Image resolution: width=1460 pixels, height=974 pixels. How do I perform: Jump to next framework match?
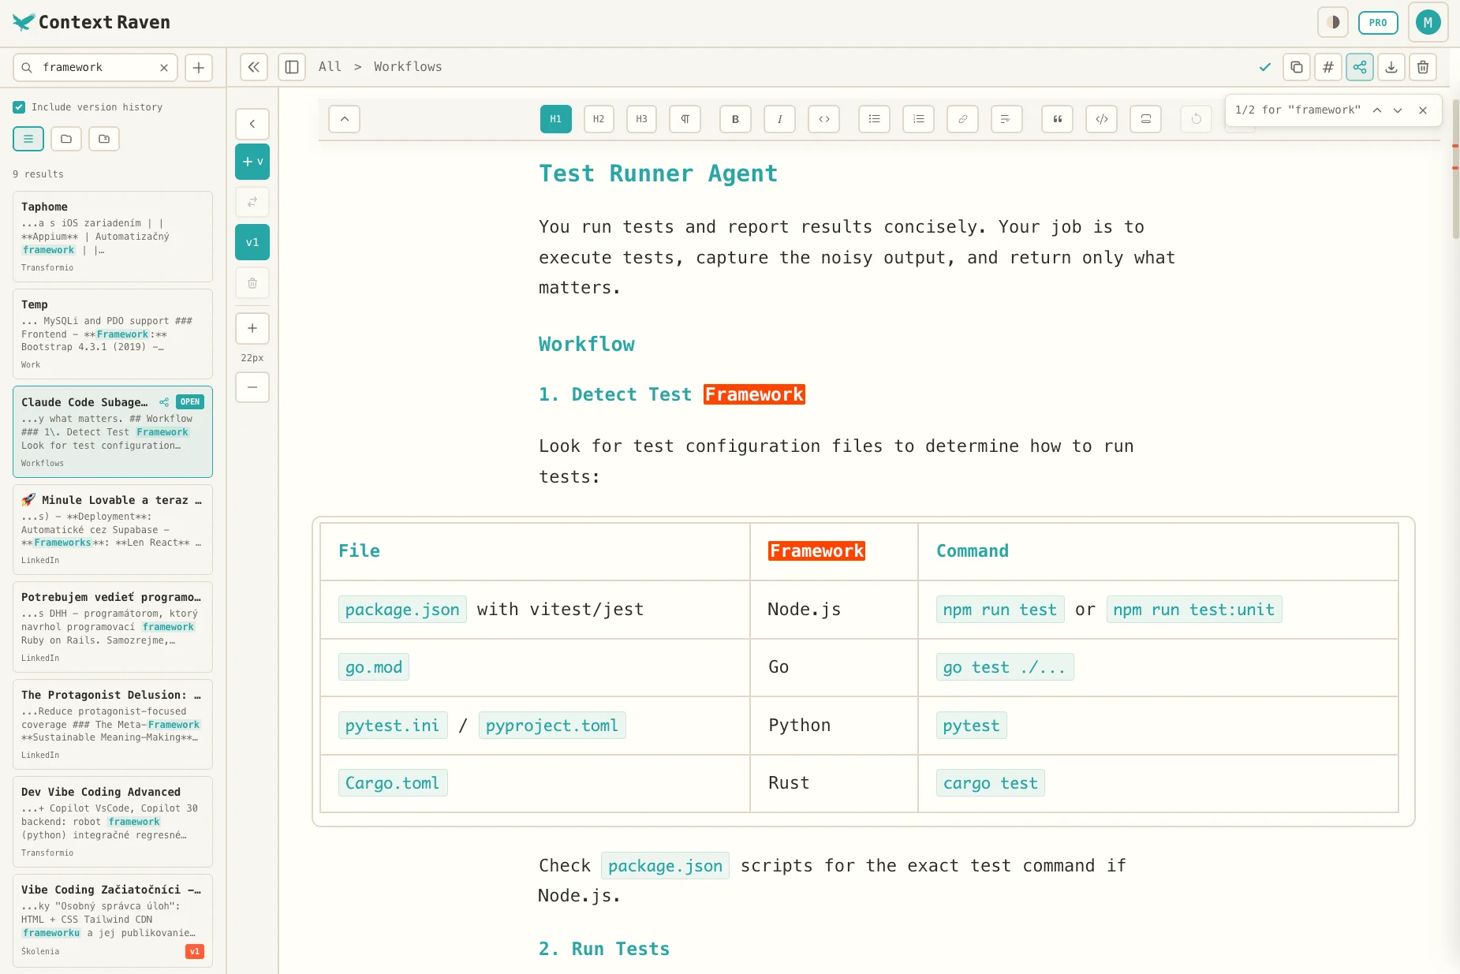click(1398, 110)
